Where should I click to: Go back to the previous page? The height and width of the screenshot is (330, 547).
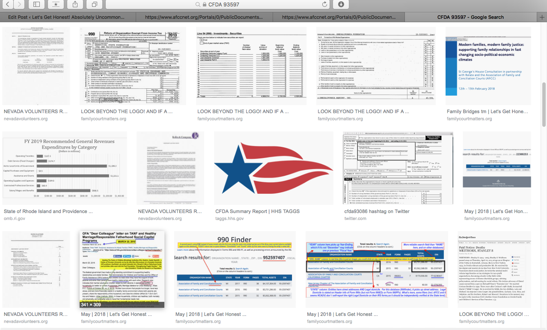click(x=8, y=4)
